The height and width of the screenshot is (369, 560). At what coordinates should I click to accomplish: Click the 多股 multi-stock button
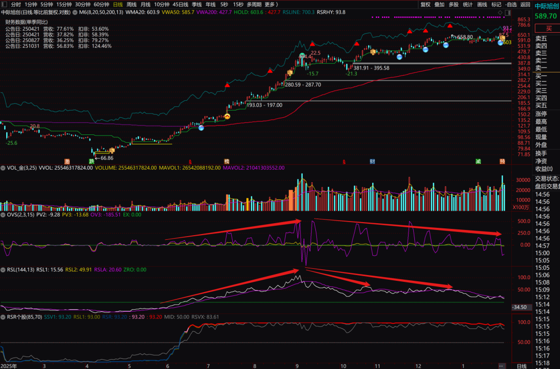pyautogui.click(x=454, y=5)
